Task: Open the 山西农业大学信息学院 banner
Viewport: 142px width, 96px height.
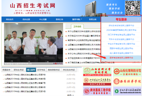Action: [97, 81]
